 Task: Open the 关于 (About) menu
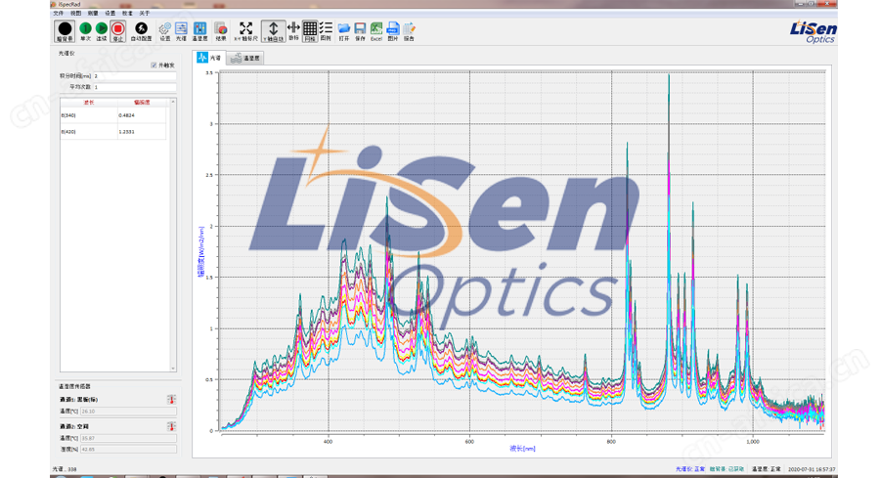click(x=145, y=13)
